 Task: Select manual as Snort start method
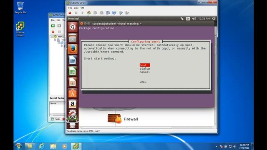tap(145, 72)
